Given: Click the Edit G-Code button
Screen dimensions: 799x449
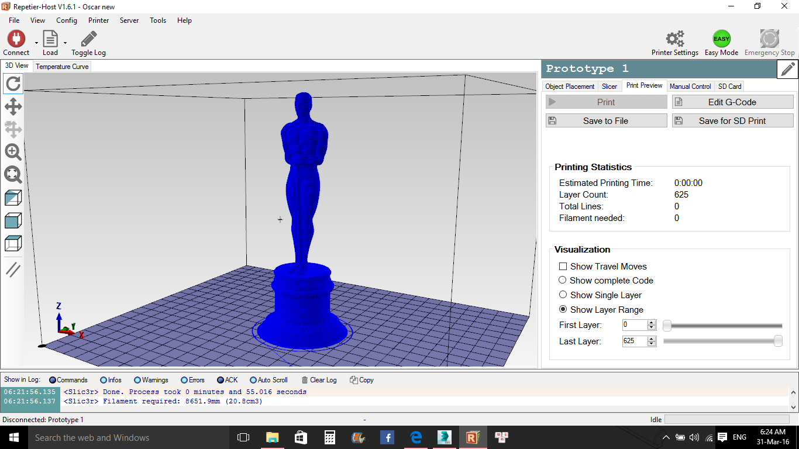Looking at the screenshot, I should (x=732, y=102).
